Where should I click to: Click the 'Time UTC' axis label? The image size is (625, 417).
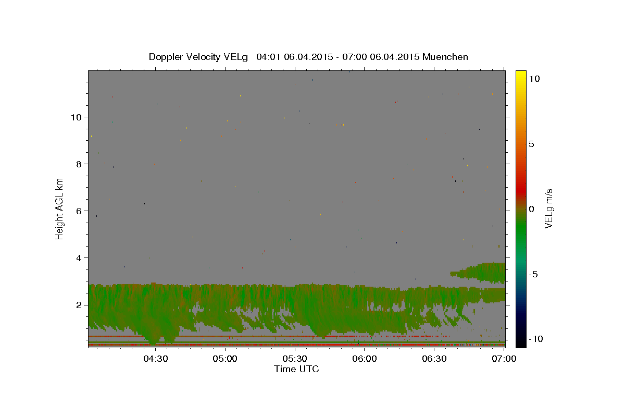click(296, 369)
